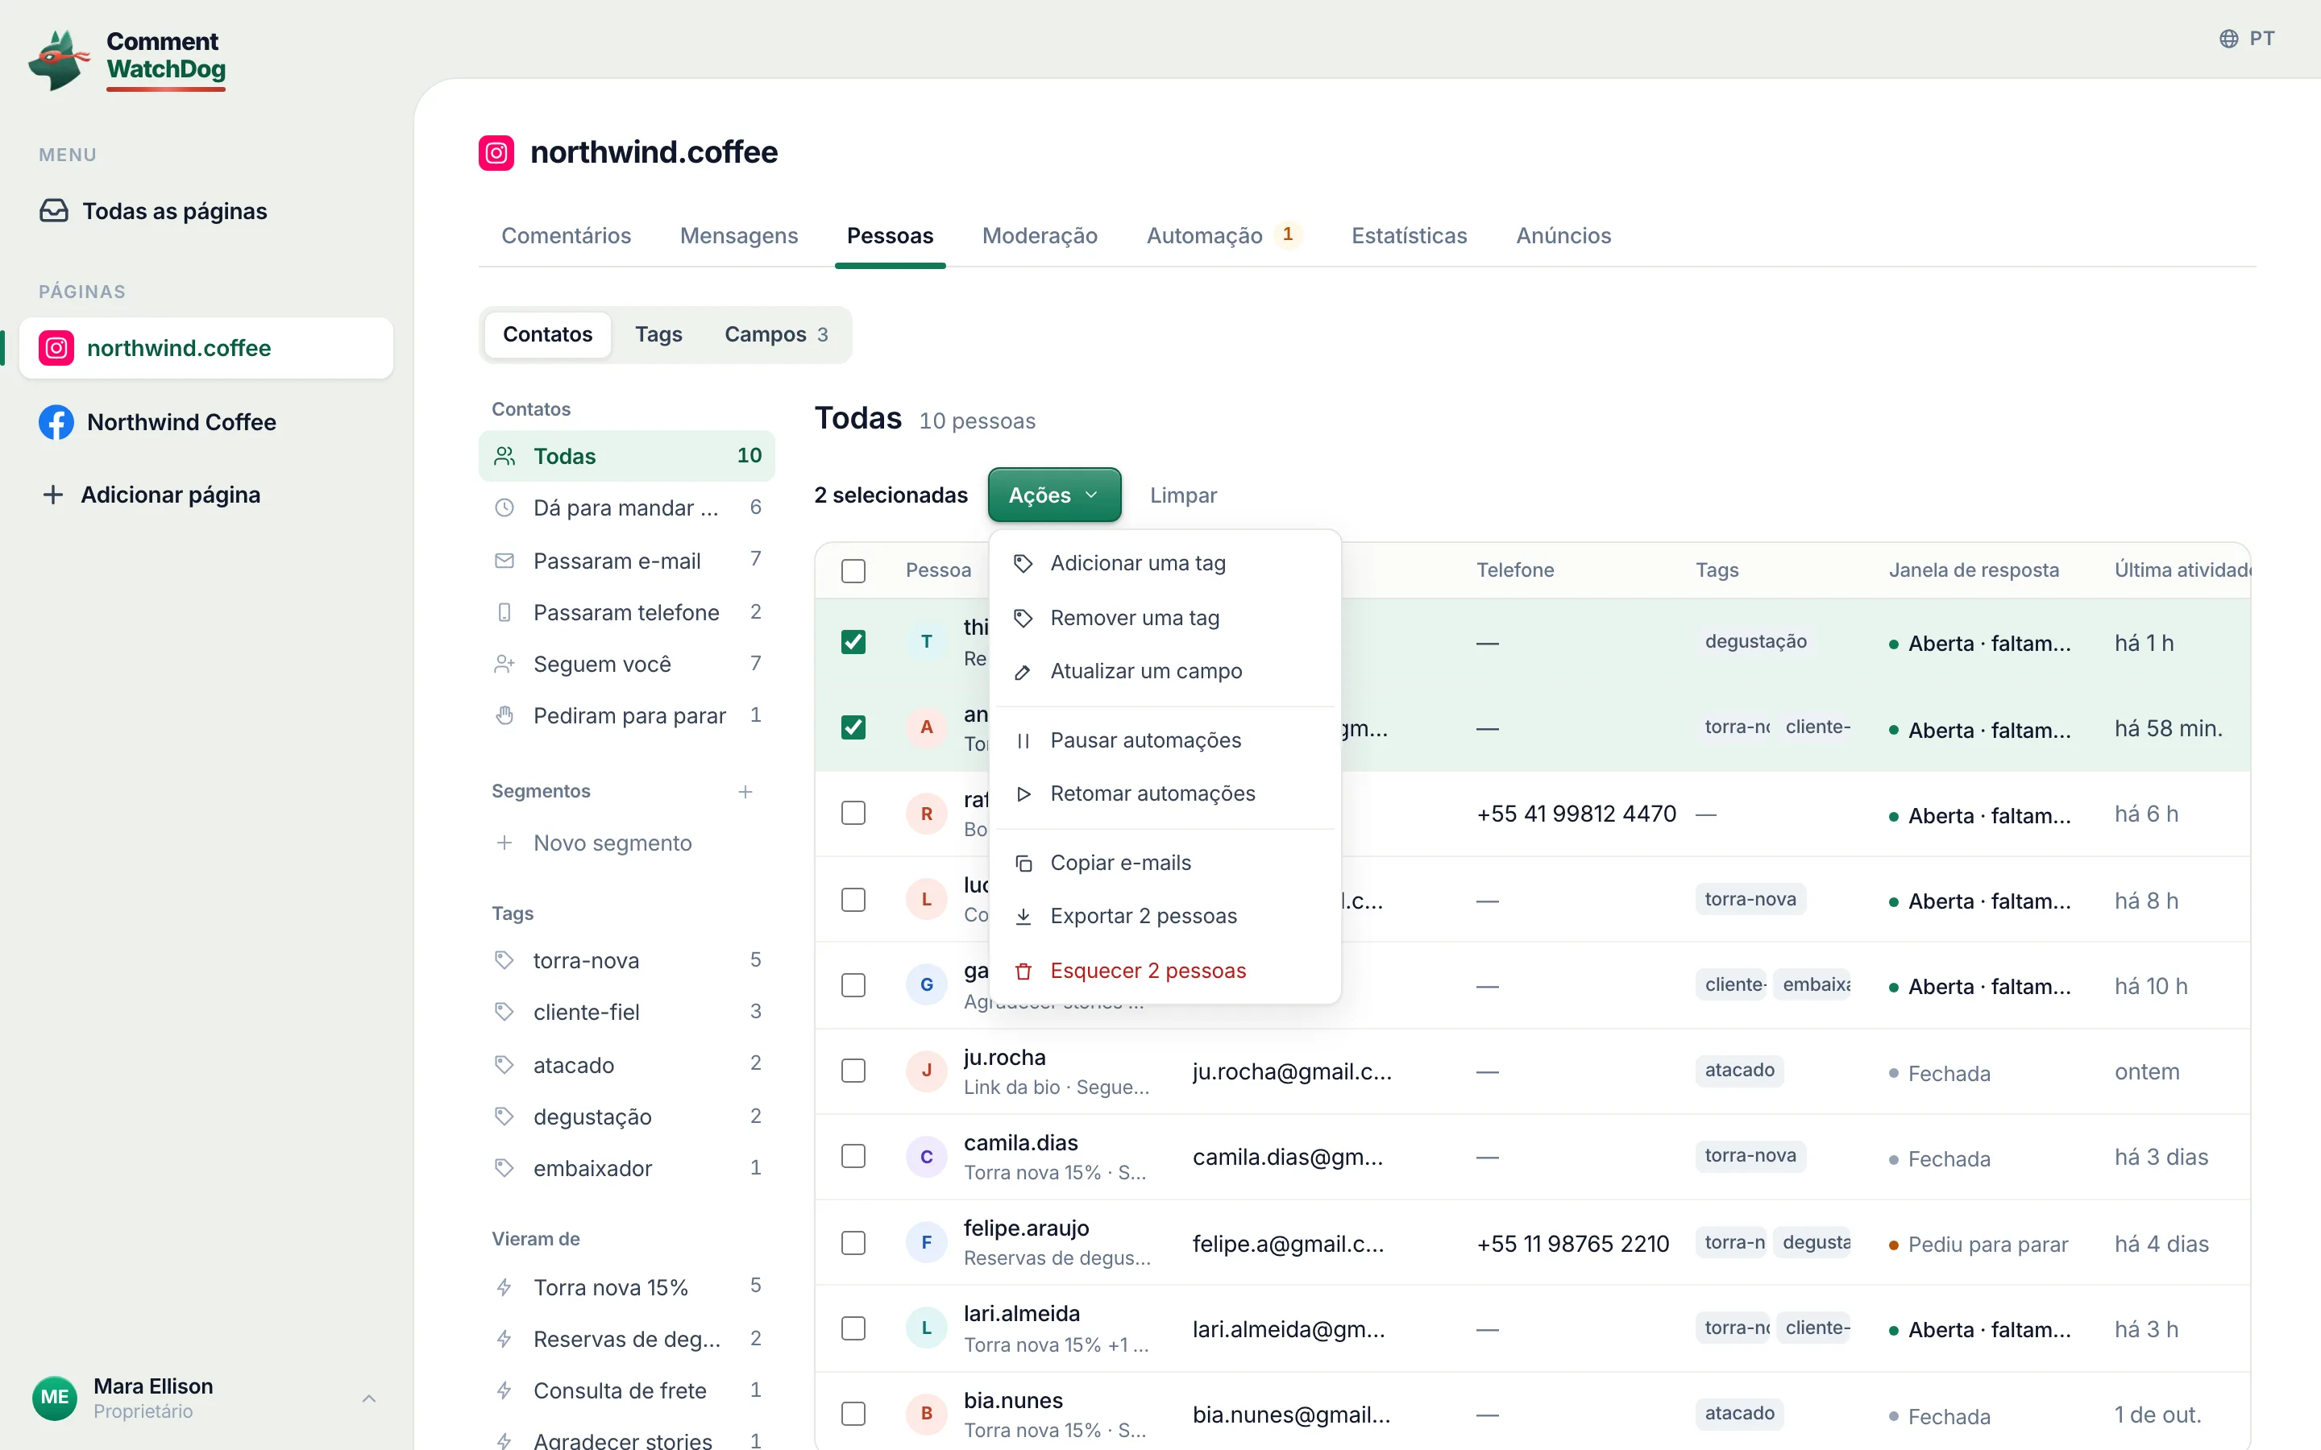Check the camila.dias row checkbox
Viewport: 2321px width, 1450px height.
[853, 1157]
